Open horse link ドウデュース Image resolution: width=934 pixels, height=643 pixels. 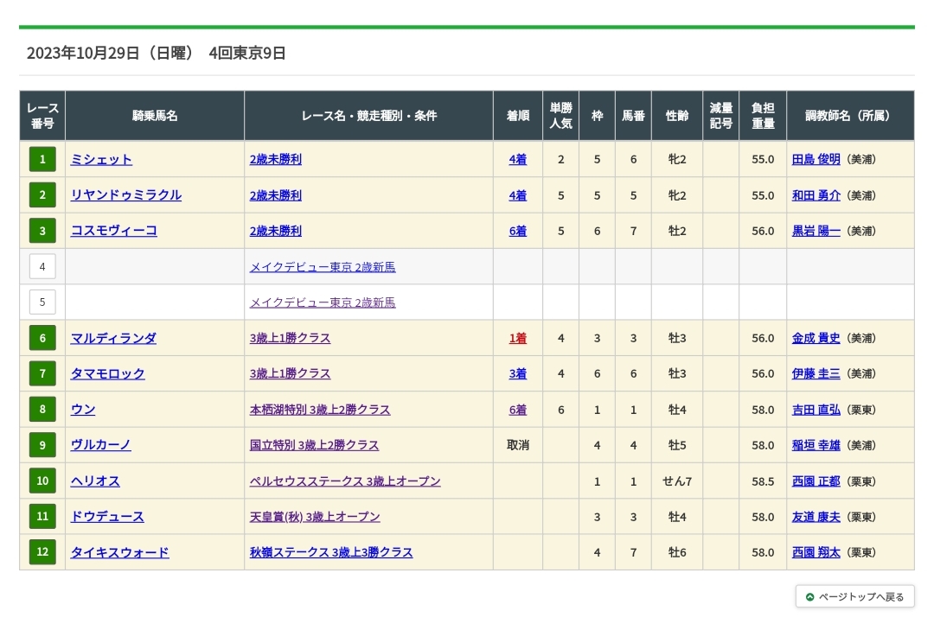[x=107, y=517]
